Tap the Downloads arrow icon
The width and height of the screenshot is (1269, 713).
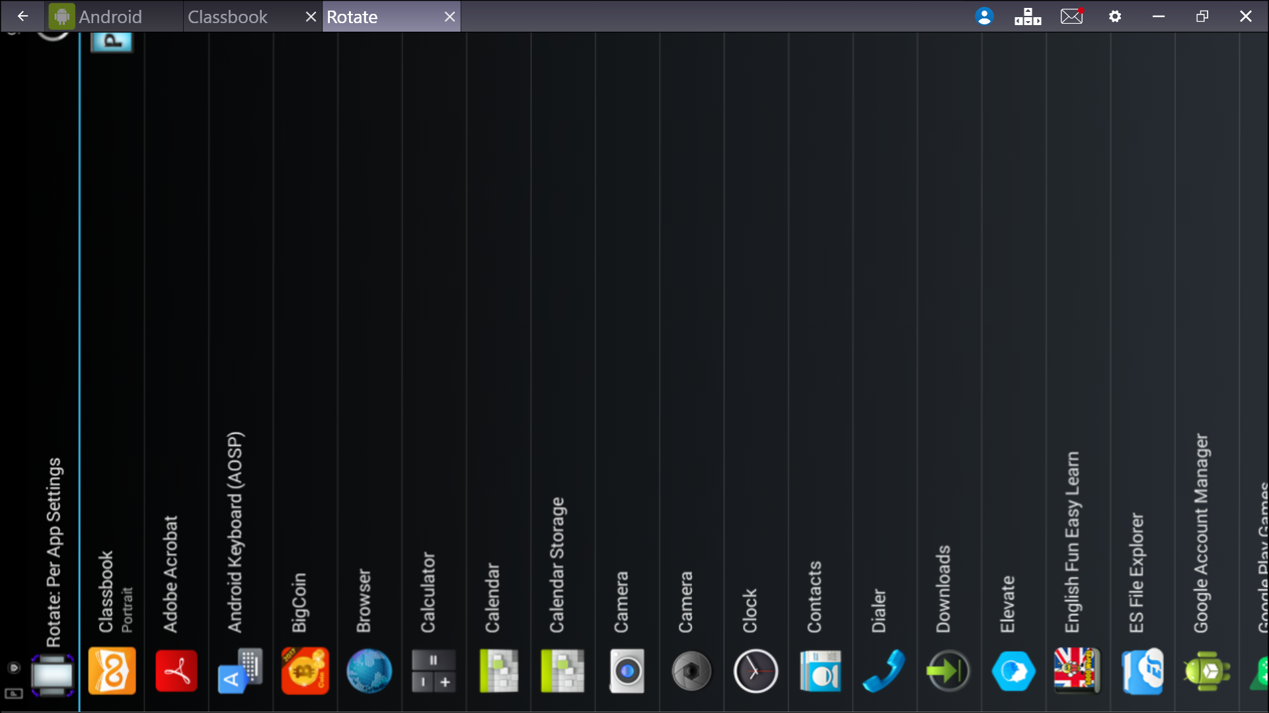point(948,671)
